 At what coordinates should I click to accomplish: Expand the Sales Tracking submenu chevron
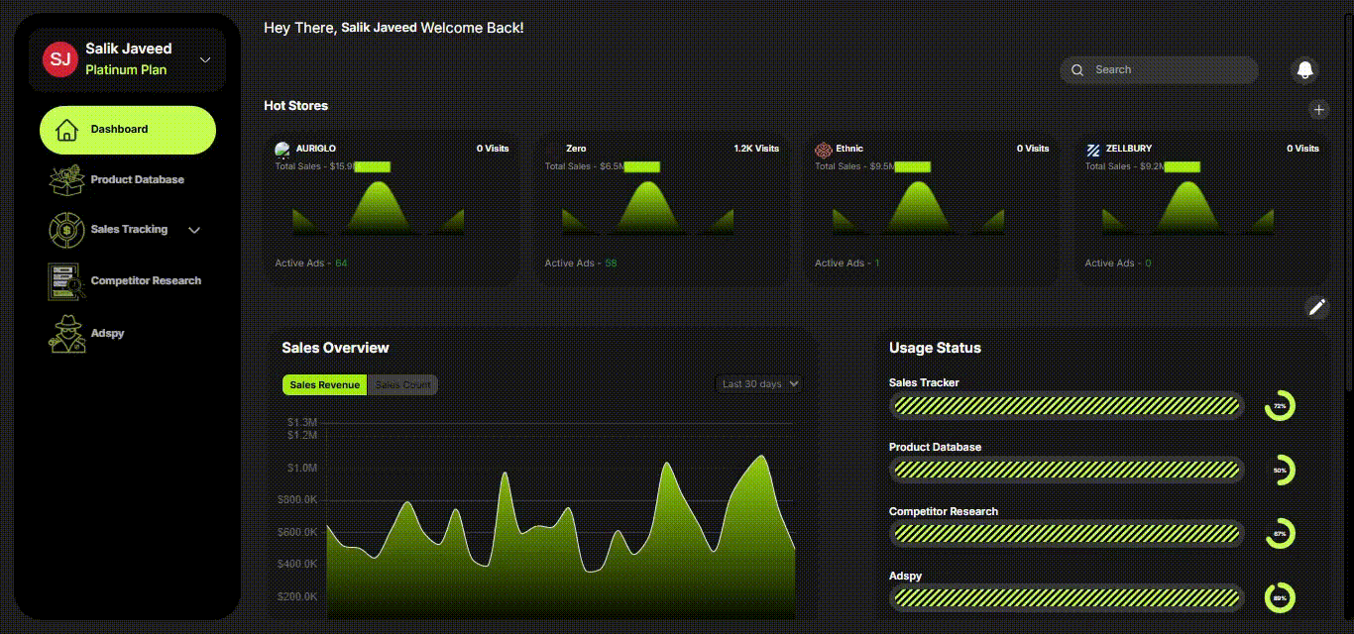point(194,231)
